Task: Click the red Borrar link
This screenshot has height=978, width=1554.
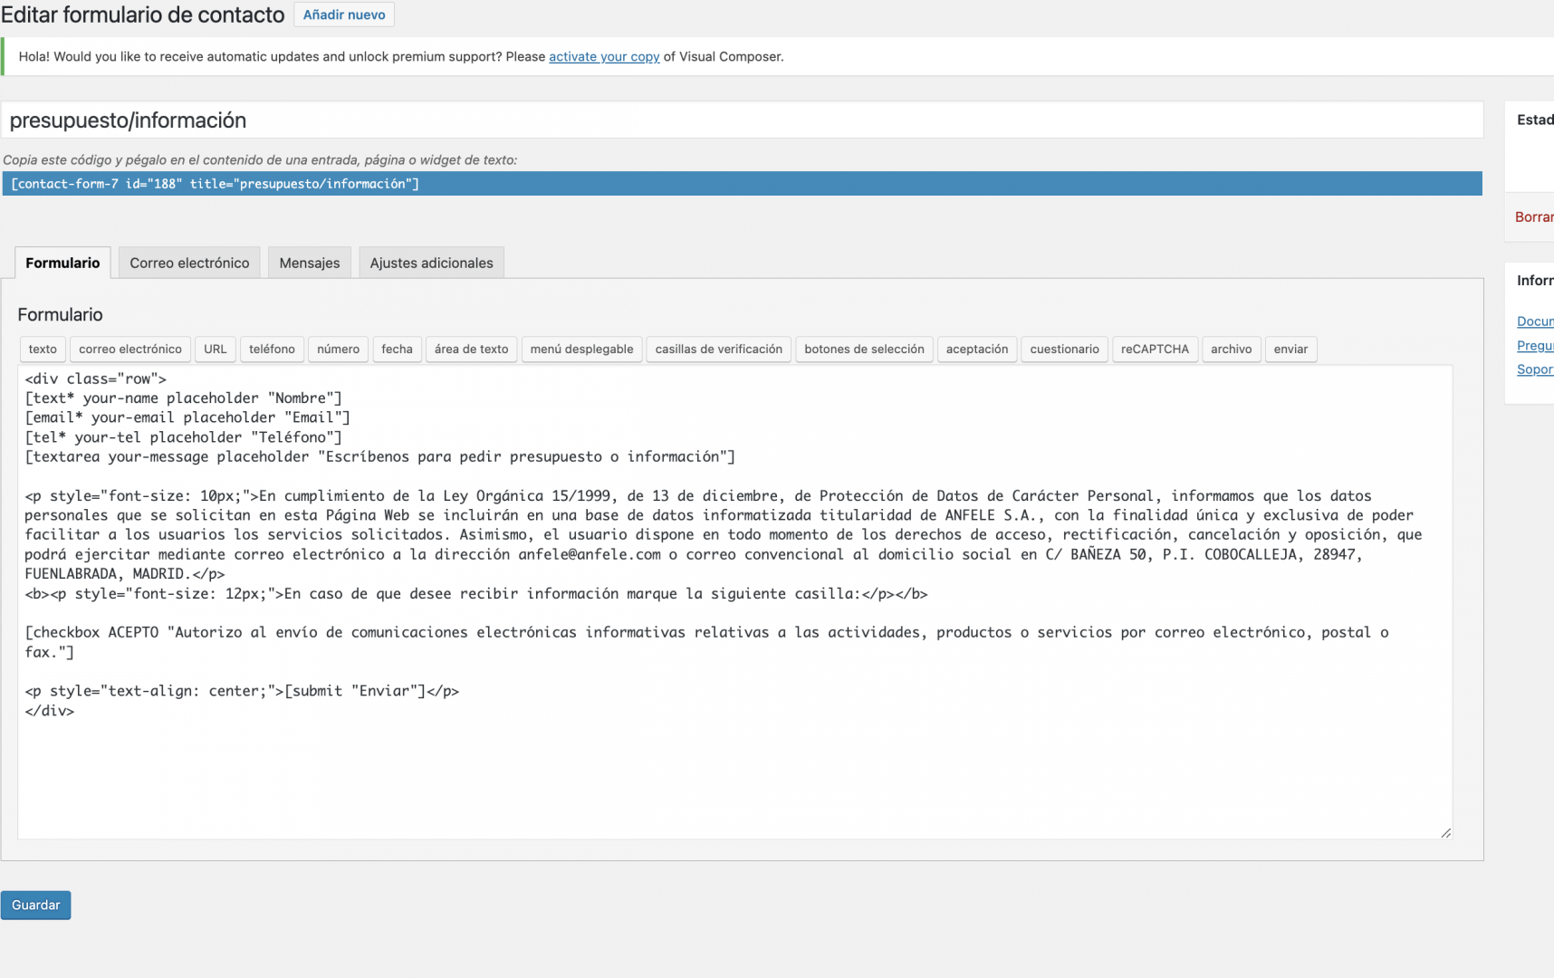Action: (1534, 217)
